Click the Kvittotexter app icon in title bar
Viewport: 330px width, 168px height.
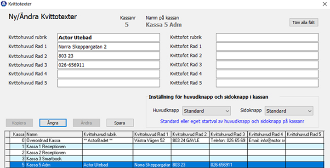pyautogui.click(x=4, y=4)
